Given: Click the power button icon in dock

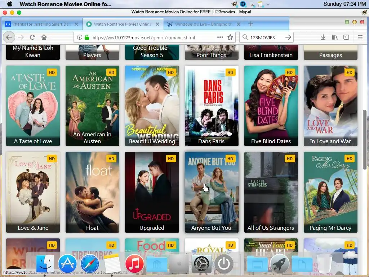Looking at the screenshot, I should 224,264.
